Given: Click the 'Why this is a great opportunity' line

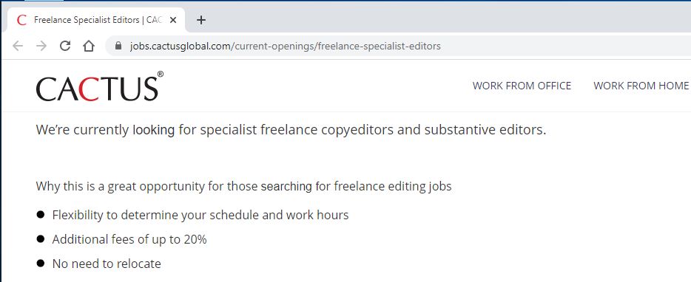Looking at the screenshot, I should tap(243, 186).
